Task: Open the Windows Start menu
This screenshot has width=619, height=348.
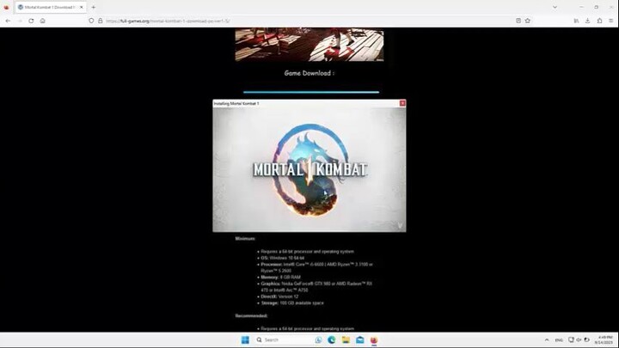Action: (x=245, y=339)
